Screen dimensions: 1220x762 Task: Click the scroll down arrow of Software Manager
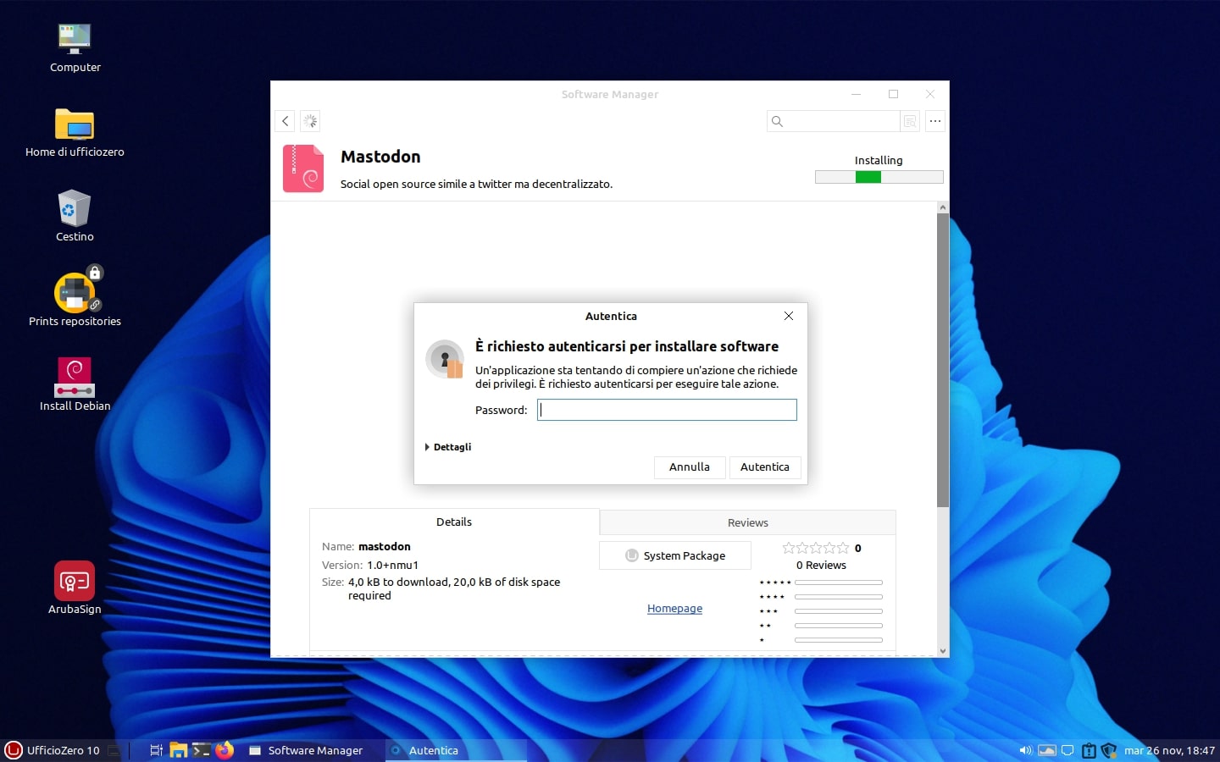click(943, 651)
